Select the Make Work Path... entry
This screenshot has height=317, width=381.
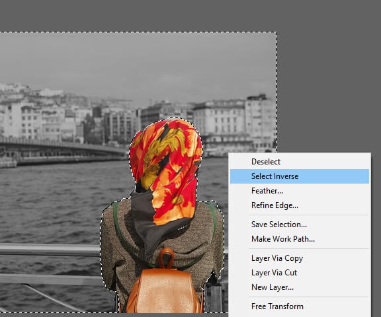pos(300,239)
